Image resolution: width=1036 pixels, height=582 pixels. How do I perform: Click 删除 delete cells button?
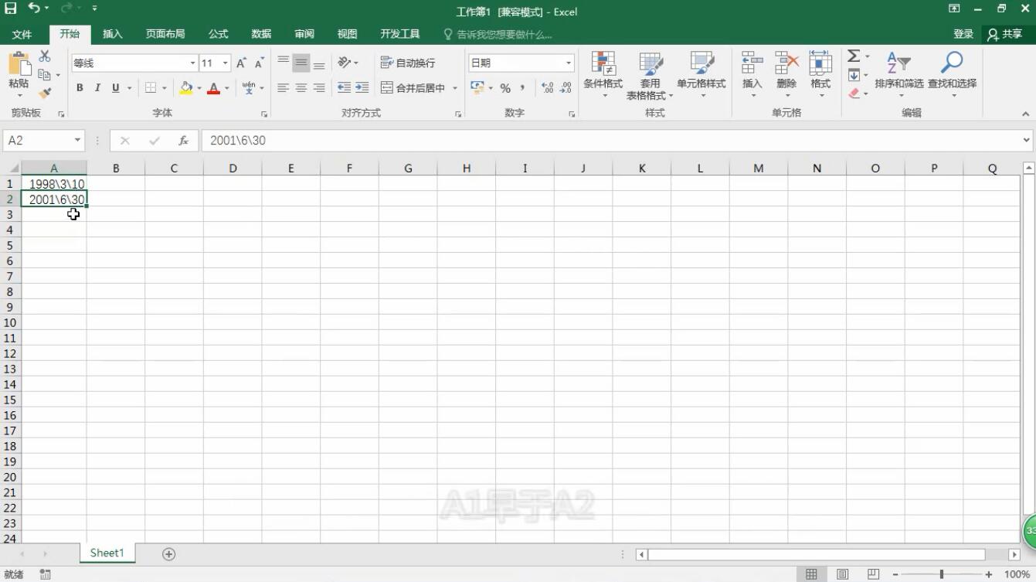(786, 75)
